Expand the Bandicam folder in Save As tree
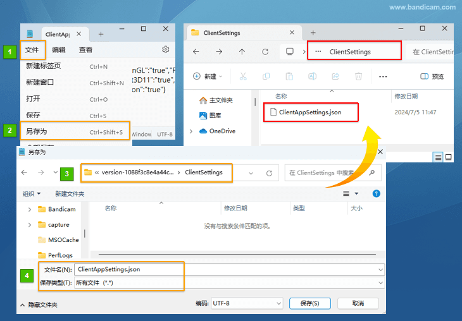 coord(30,210)
